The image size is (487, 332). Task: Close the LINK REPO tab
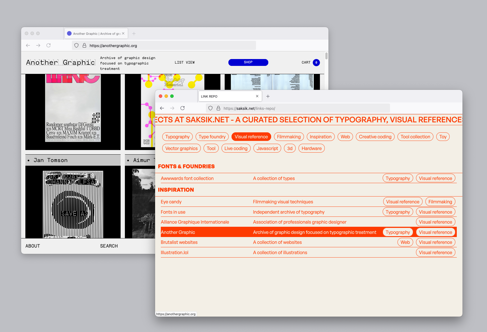[x=257, y=96]
